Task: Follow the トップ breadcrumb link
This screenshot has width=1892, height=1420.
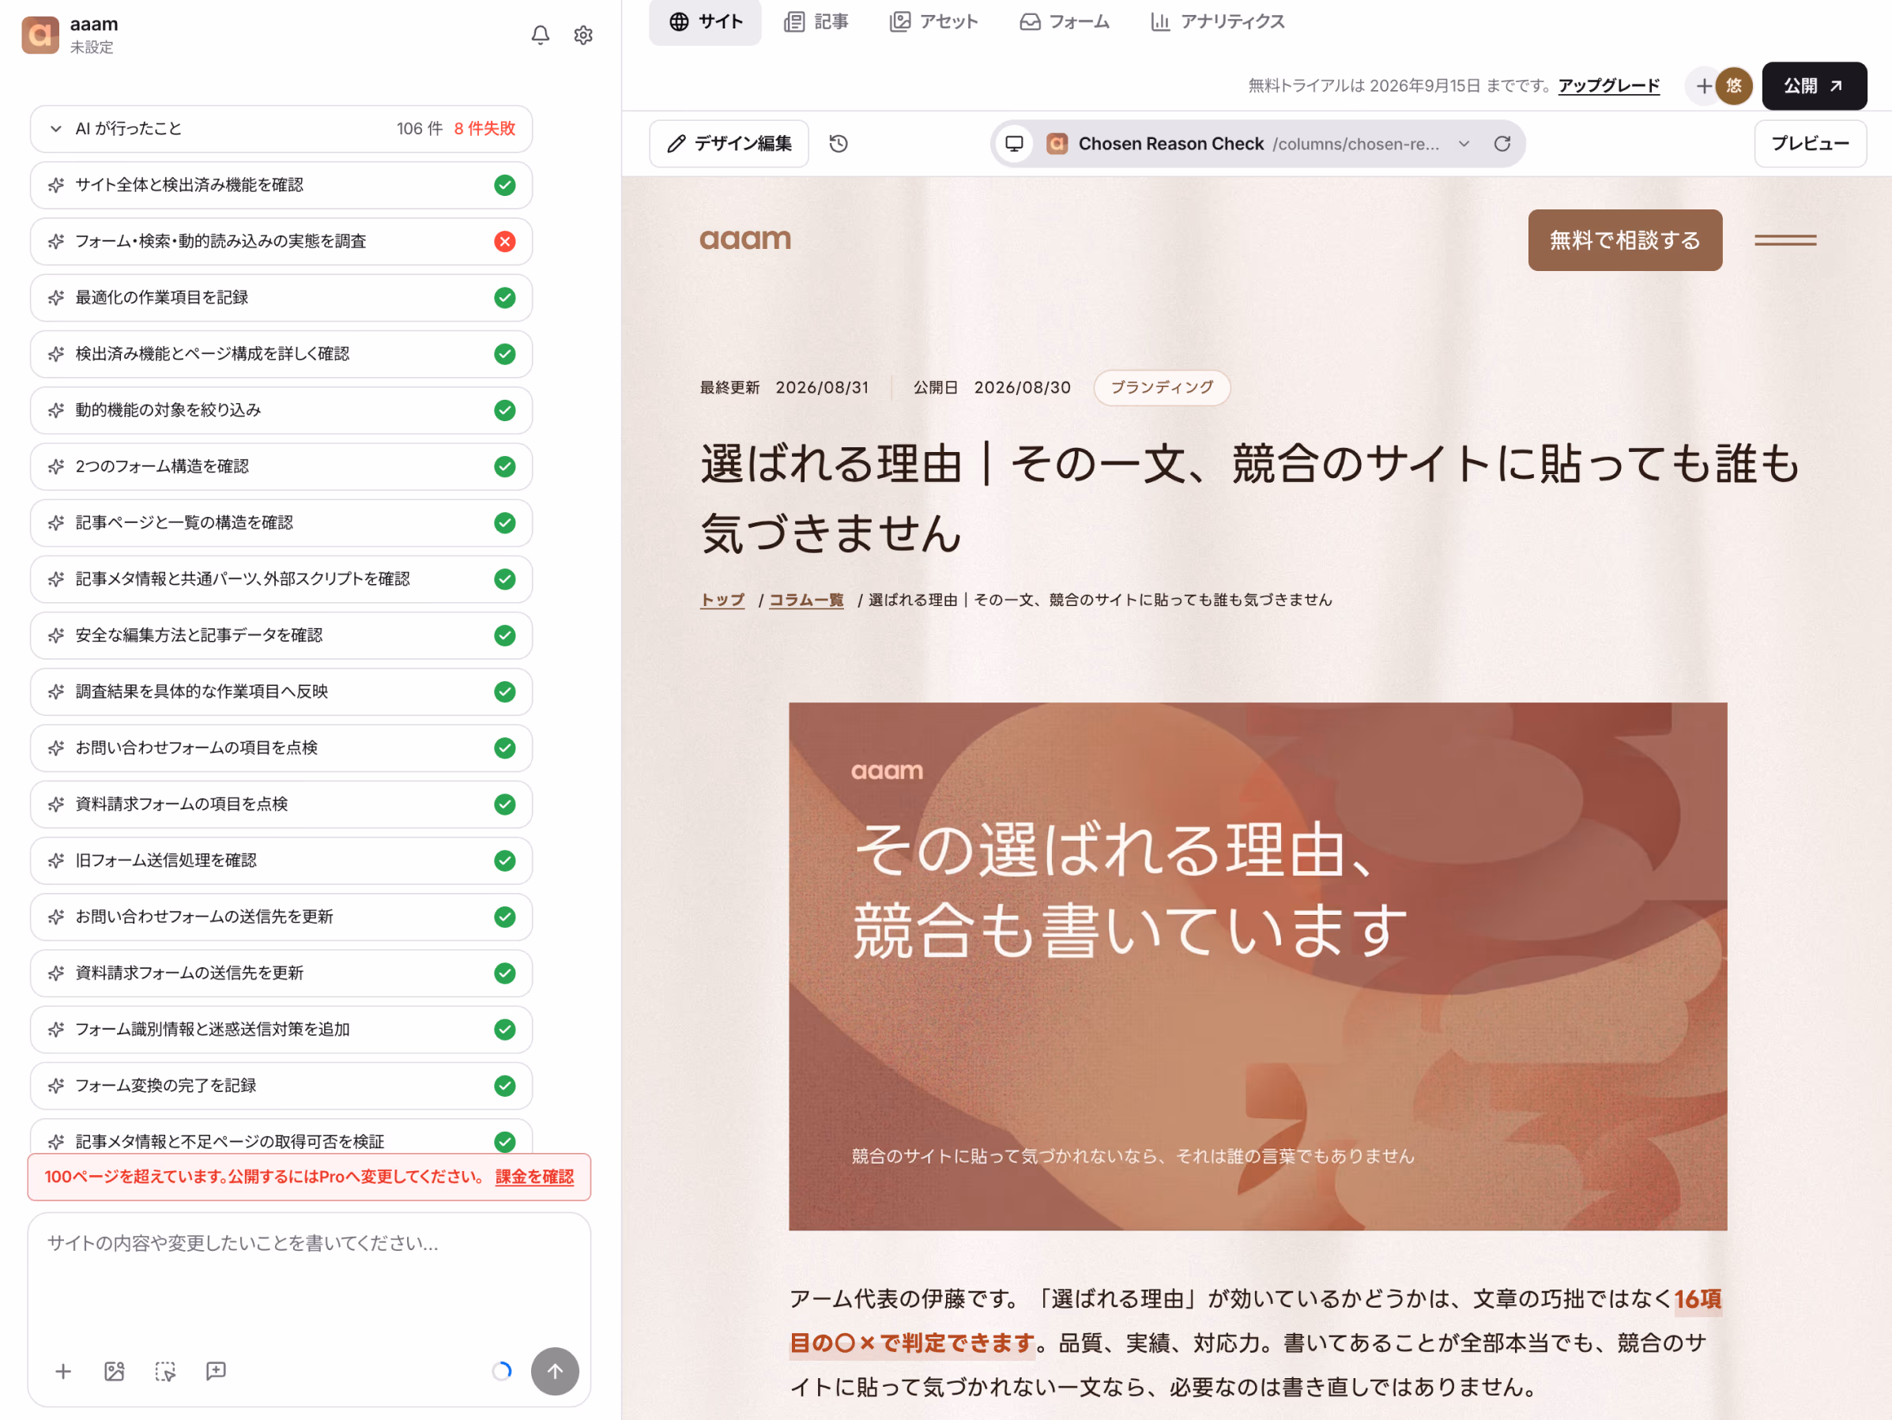Action: coord(722,600)
